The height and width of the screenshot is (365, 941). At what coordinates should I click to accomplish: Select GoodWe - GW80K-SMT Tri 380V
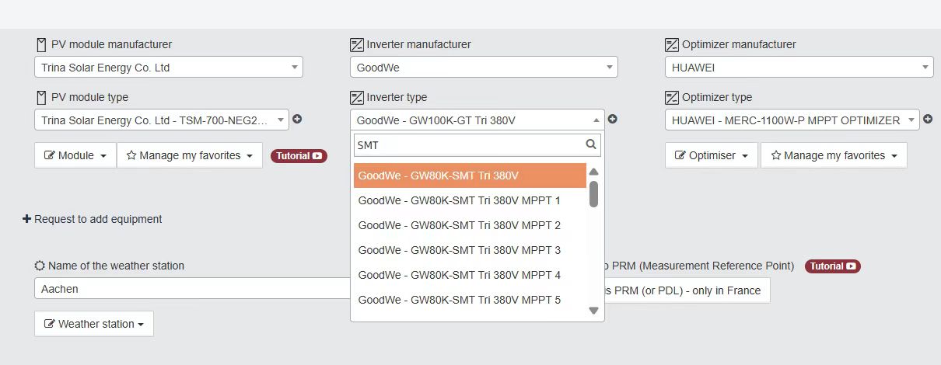coord(470,176)
